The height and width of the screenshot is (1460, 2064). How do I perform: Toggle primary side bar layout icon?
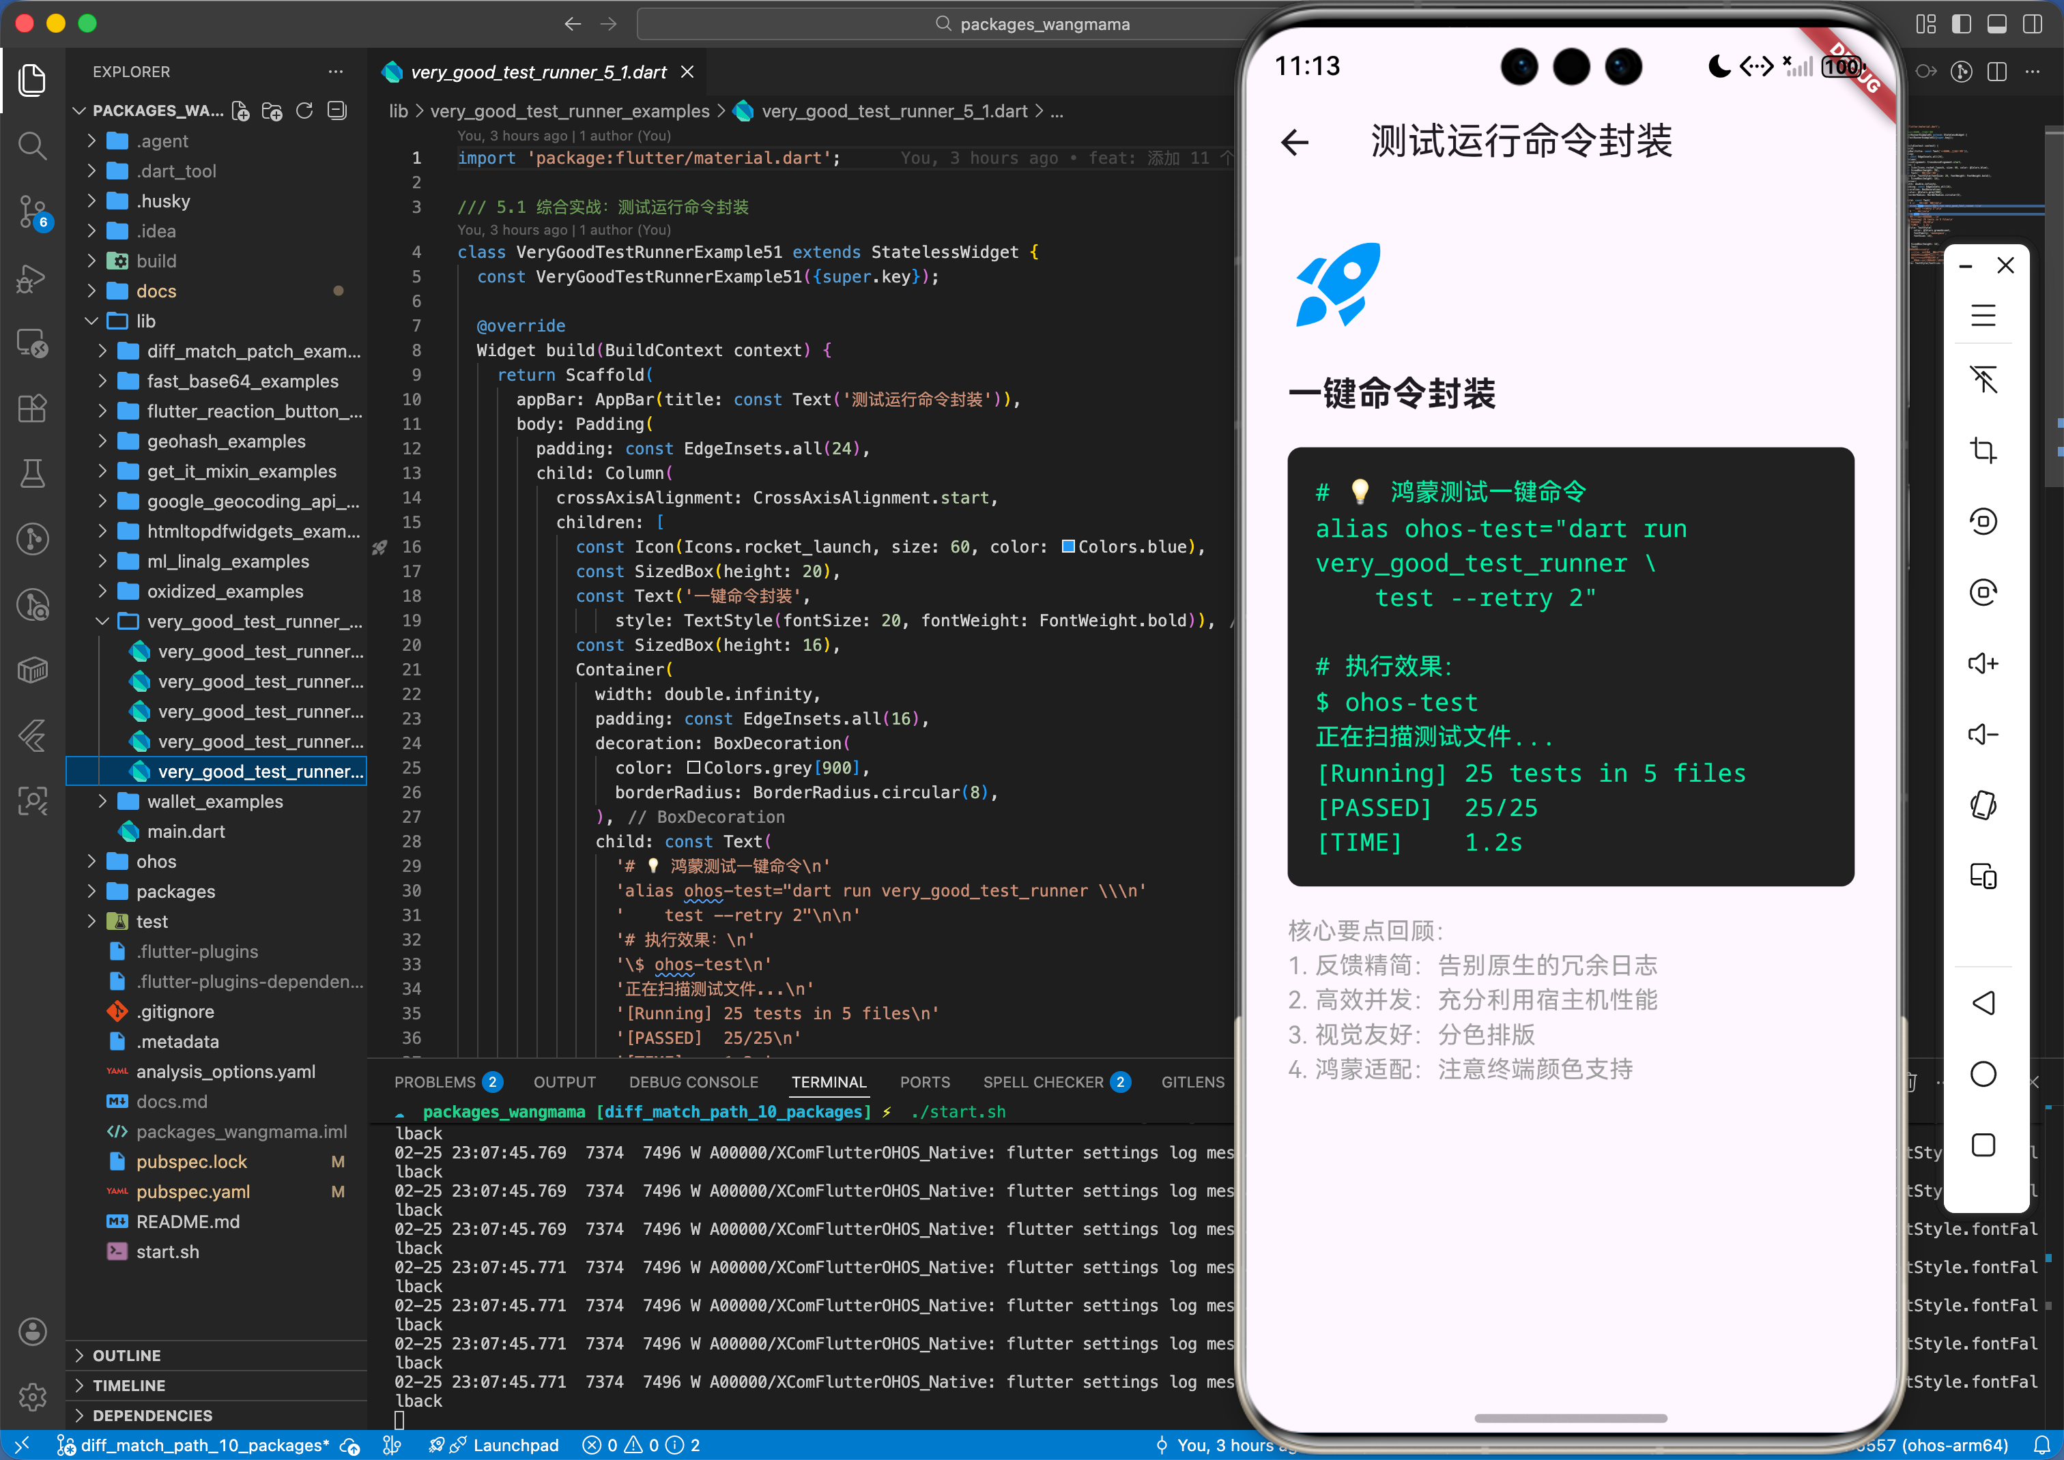(x=1960, y=25)
